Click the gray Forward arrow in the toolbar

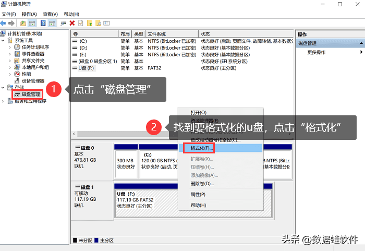tap(11, 23)
